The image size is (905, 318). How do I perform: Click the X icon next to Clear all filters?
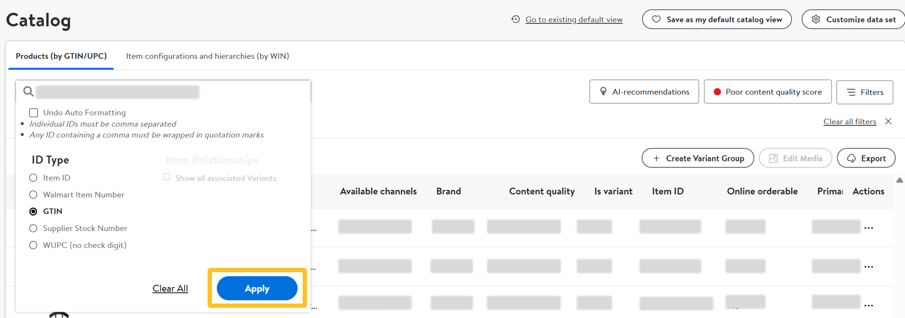888,122
